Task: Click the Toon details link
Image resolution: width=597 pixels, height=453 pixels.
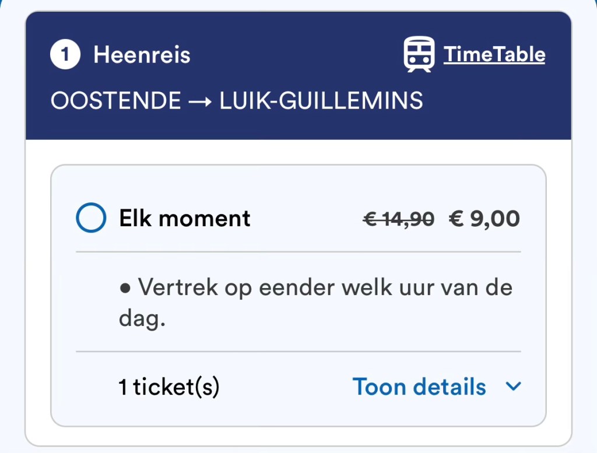Action: tap(419, 387)
